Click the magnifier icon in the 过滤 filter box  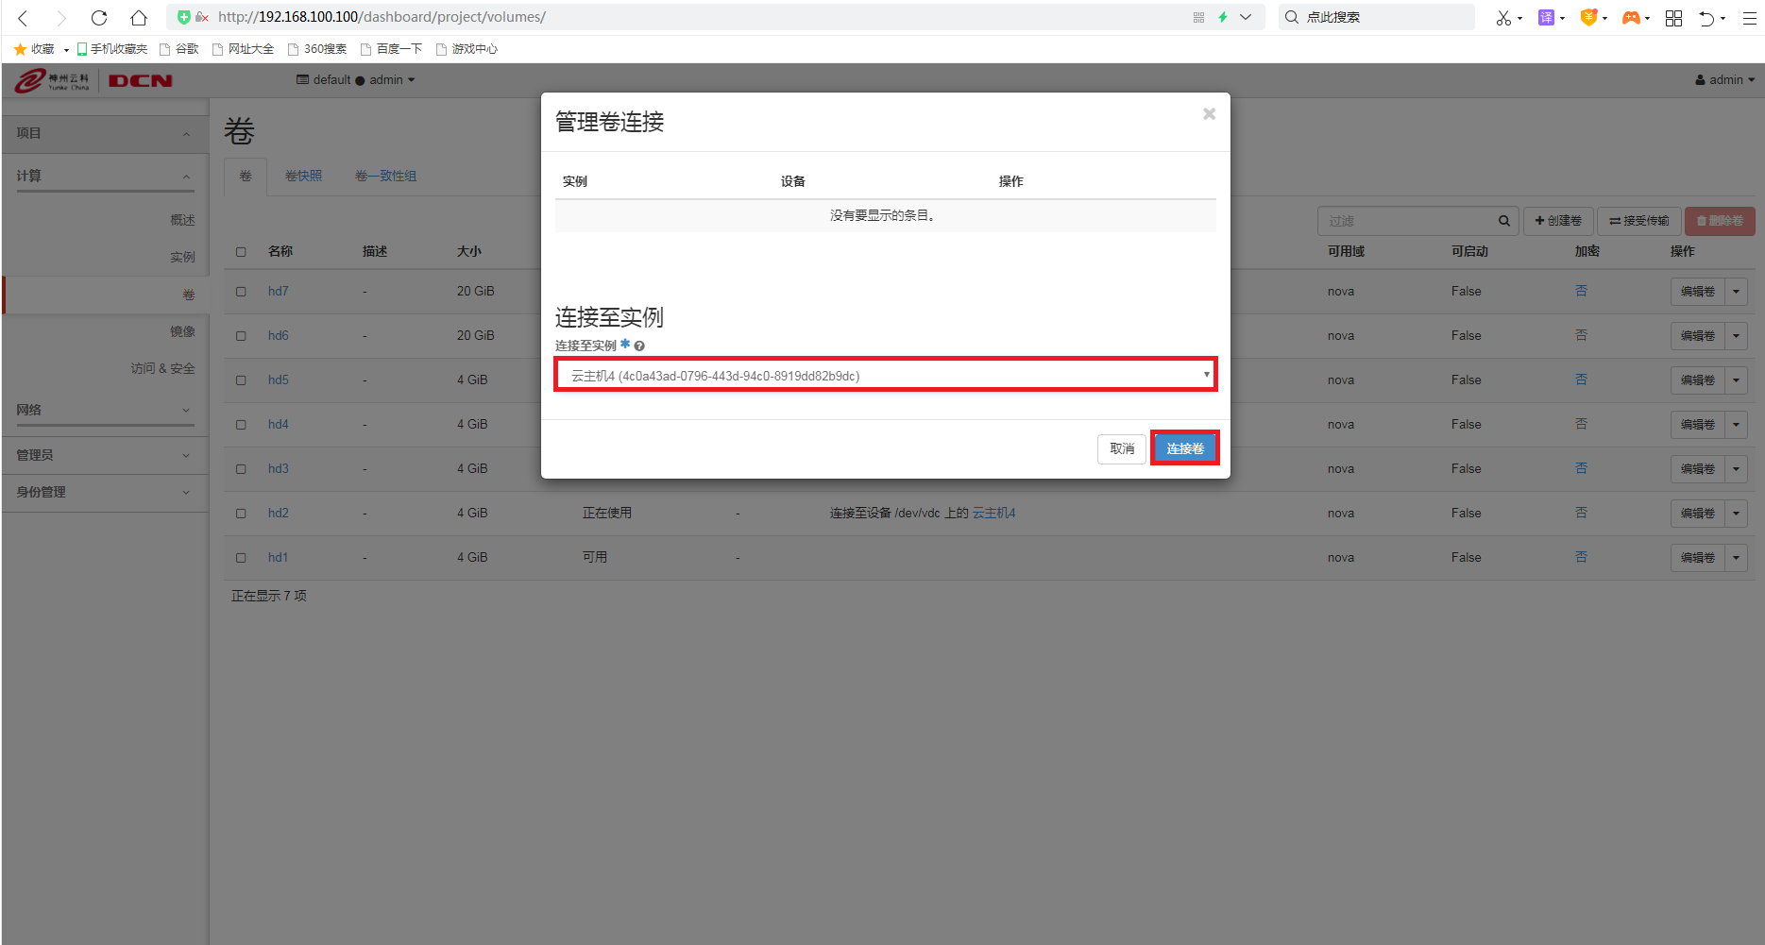tap(1504, 220)
